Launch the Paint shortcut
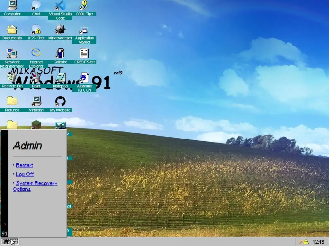This screenshot has width=329, height=246. pyautogui.click(x=36, y=80)
